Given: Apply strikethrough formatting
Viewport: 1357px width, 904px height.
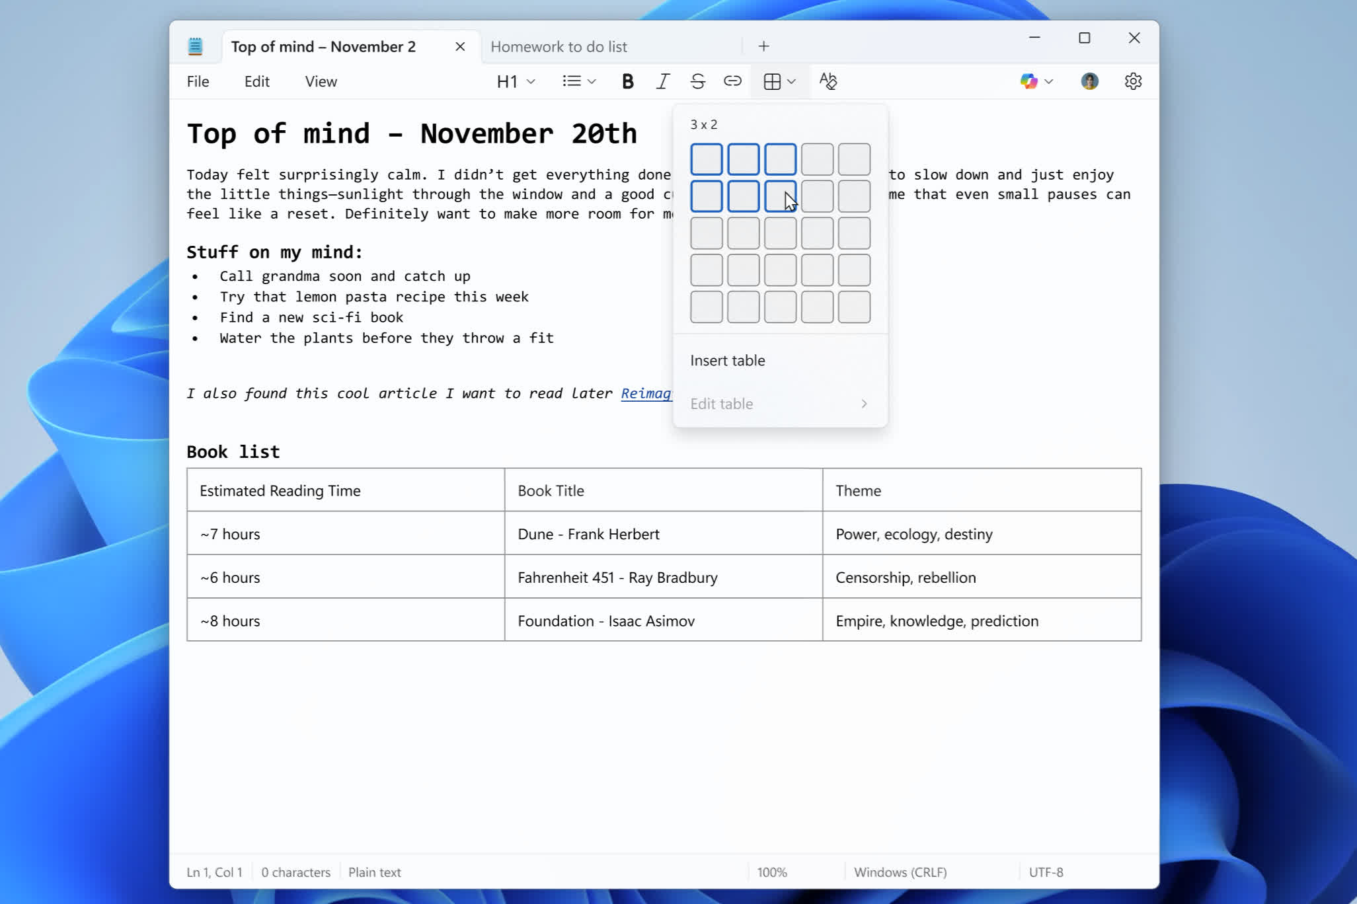Looking at the screenshot, I should coord(697,81).
